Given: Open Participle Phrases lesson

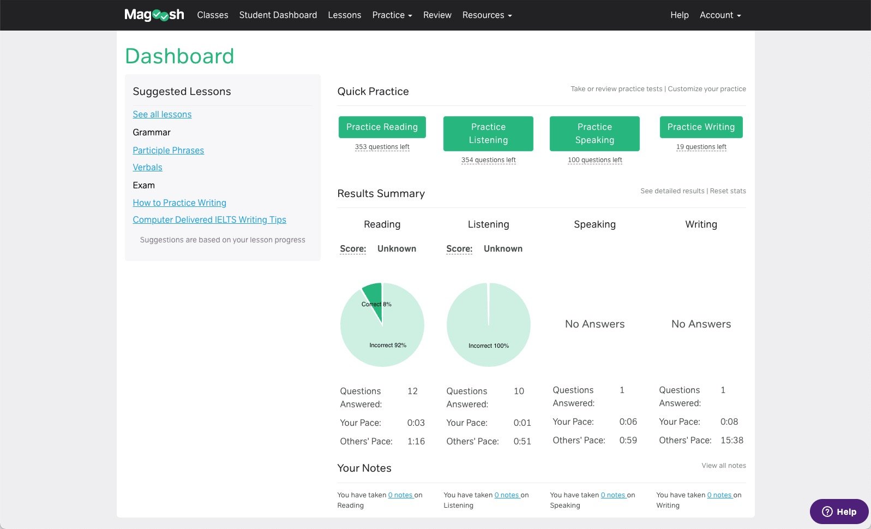Looking at the screenshot, I should 168,150.
